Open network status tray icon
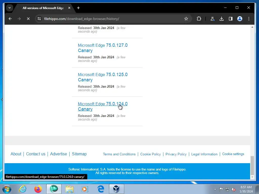Viewport: 259px width, 194px height. pos(227,189)
